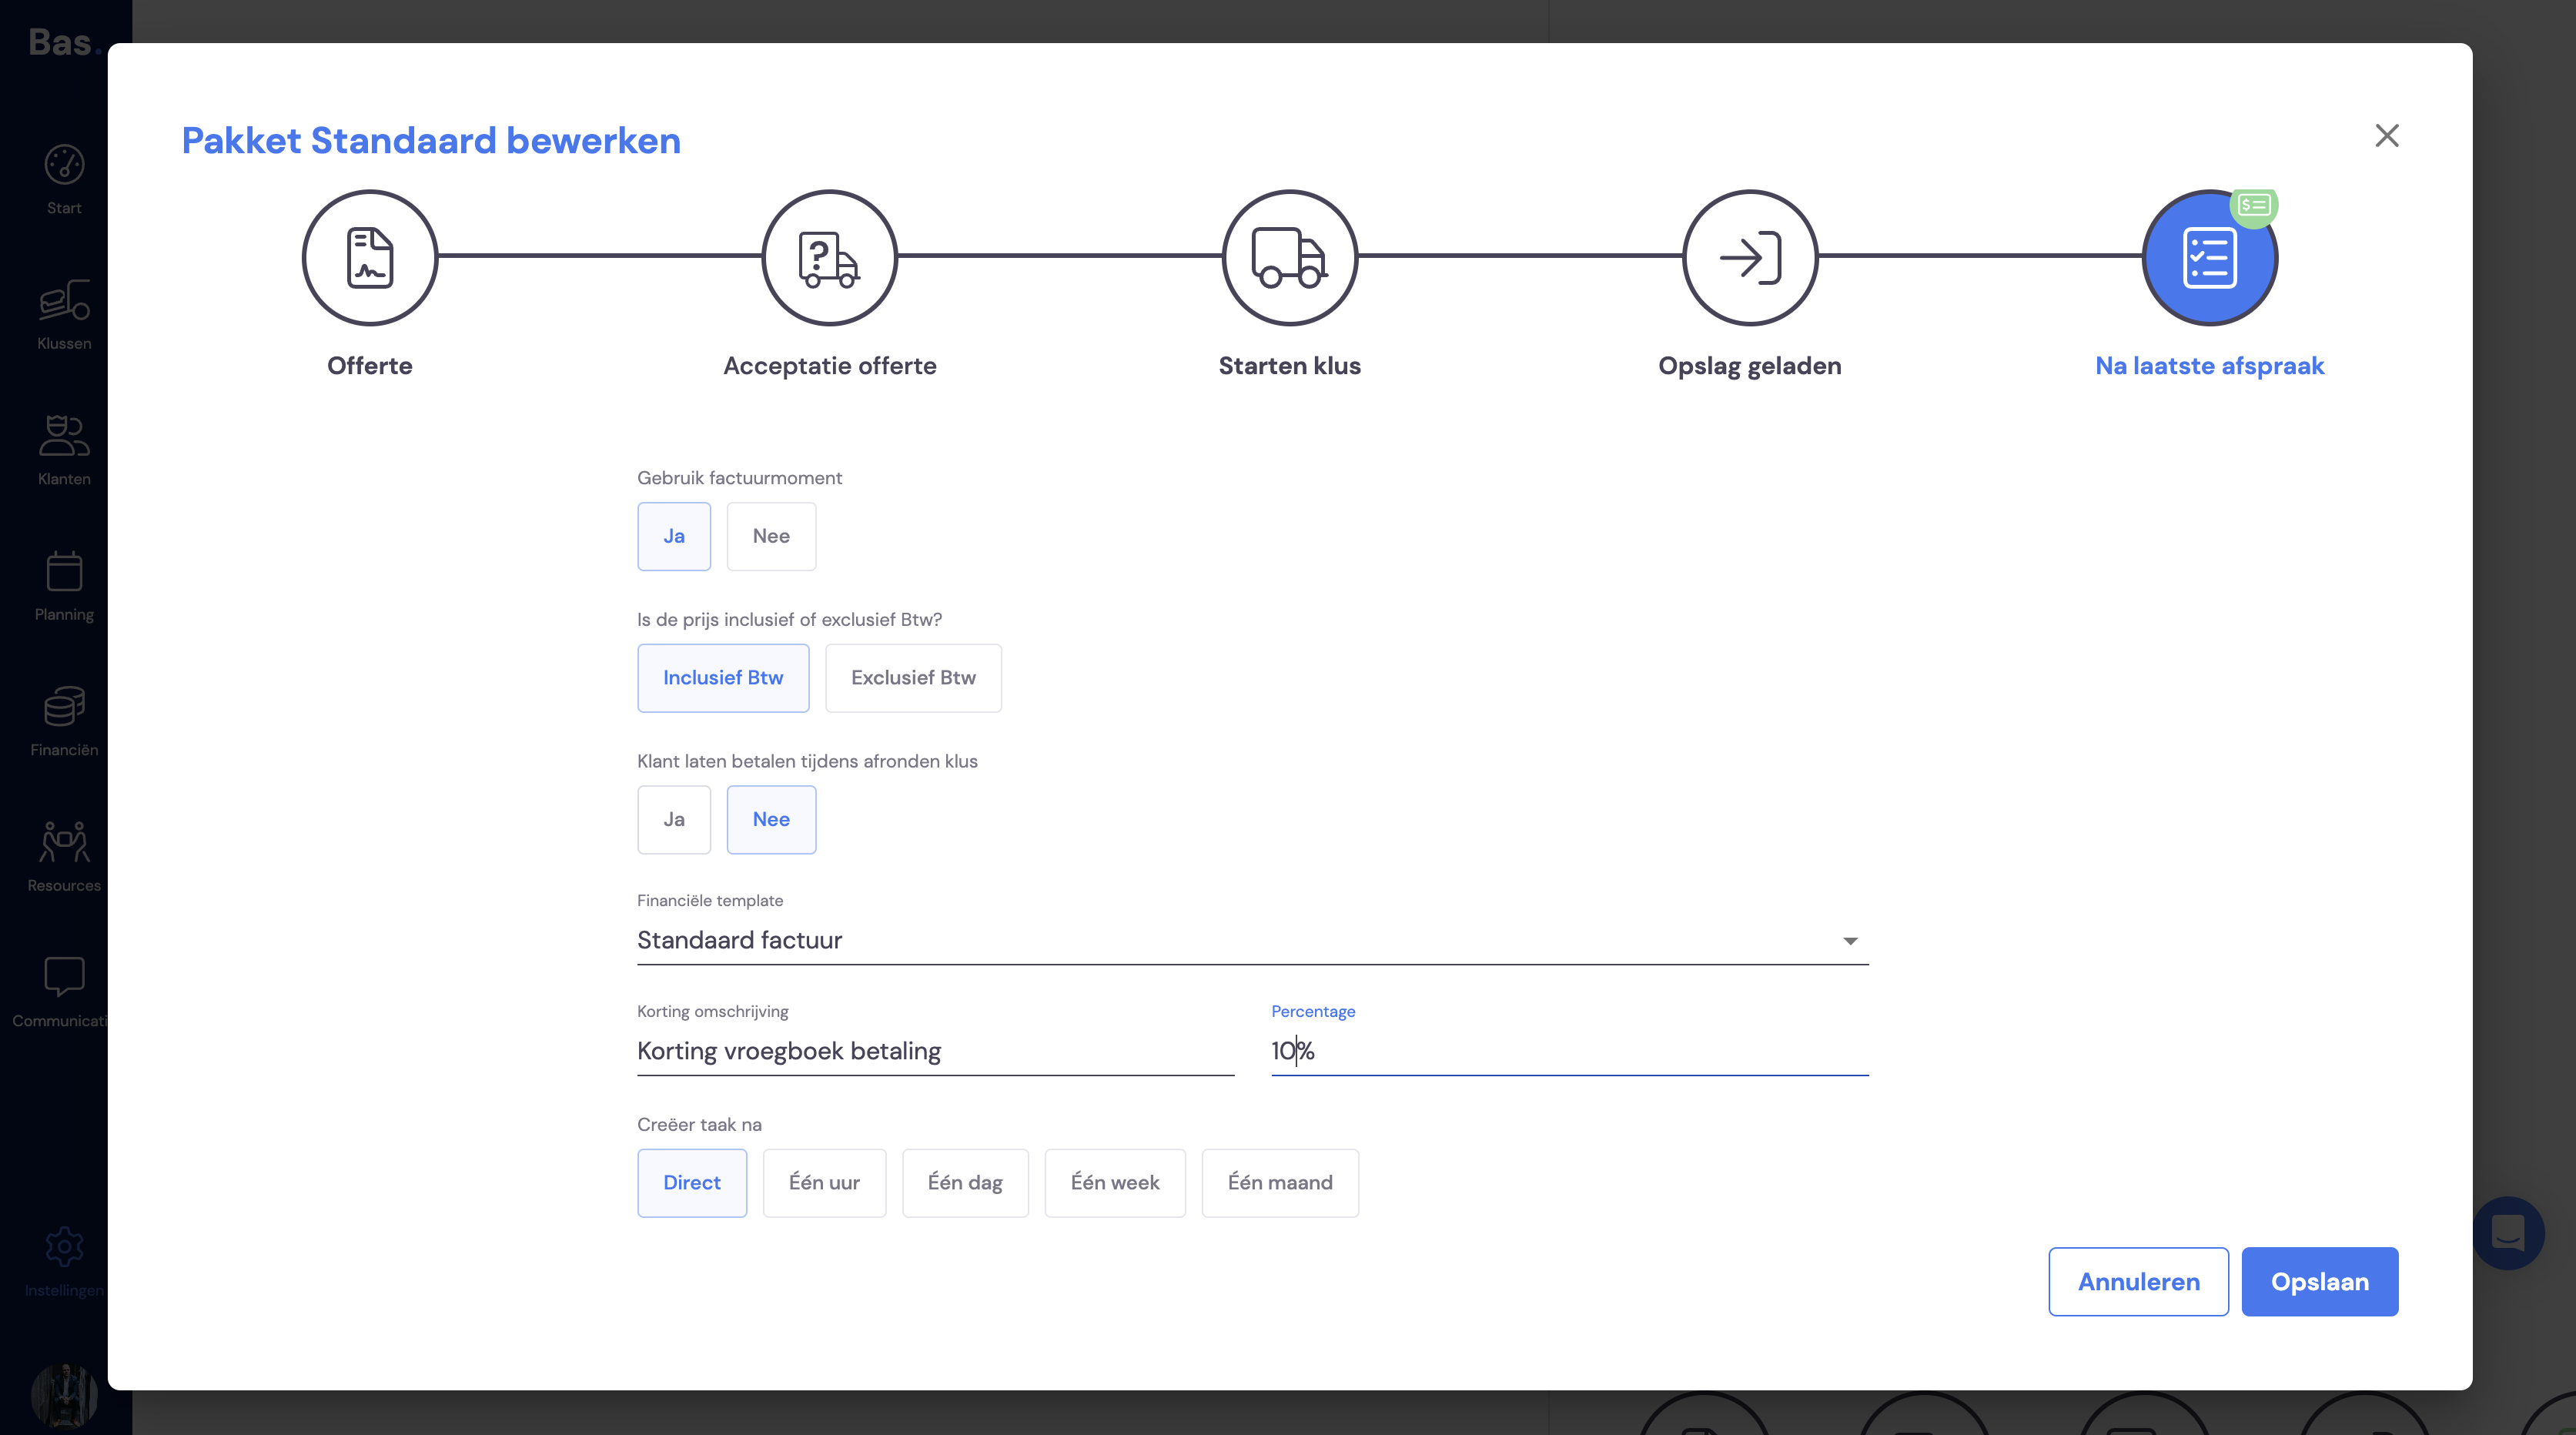Viewport: 2576px width, 1435px height.
Task: Open Instellingen gear in sidebar
Action: pyautogui.click(x=64, y=1262)
